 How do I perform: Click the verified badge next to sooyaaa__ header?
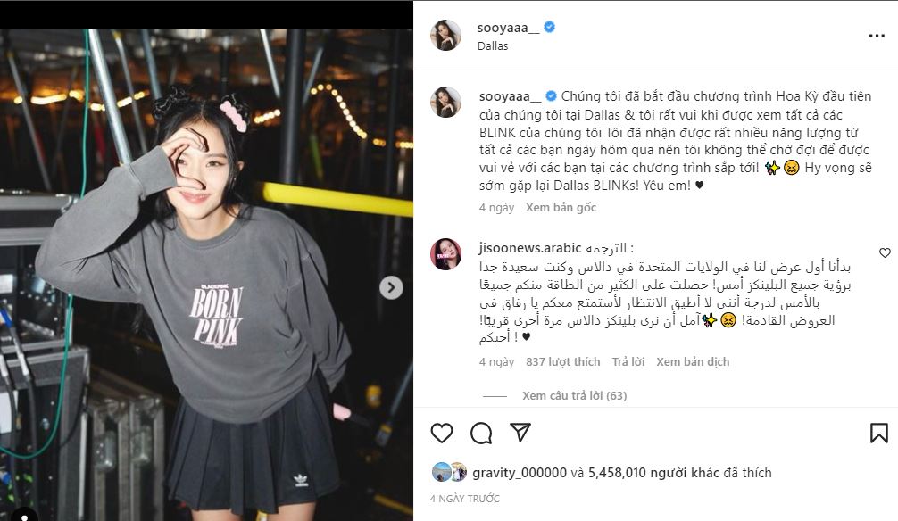pyautogui.click(x=549, y=27)
